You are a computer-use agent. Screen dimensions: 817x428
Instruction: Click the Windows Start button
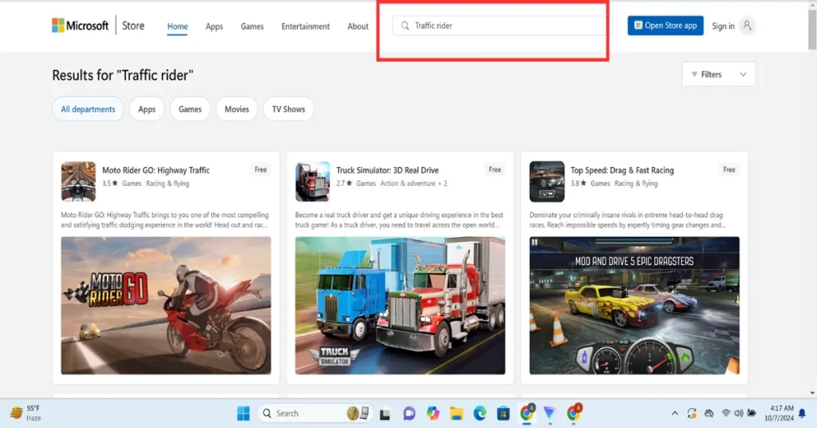point(243,413)
